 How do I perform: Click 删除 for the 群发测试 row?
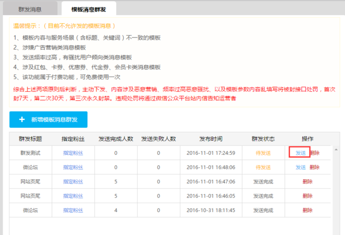coord(315,153)
